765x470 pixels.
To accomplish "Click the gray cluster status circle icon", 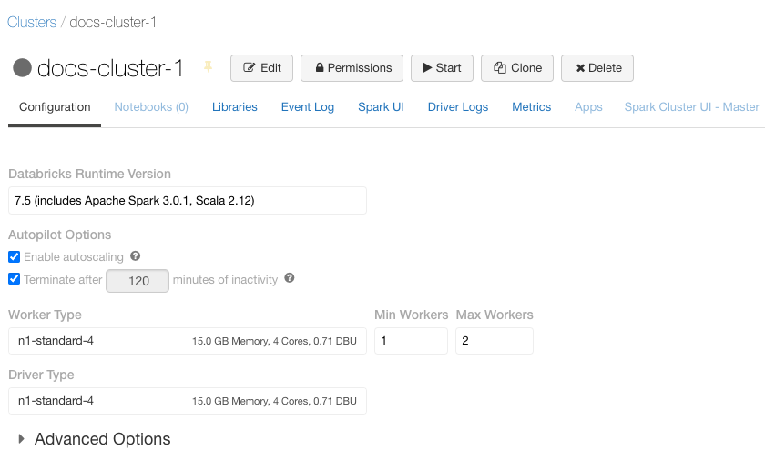I will pyautogui.click(x=23, y=68).
